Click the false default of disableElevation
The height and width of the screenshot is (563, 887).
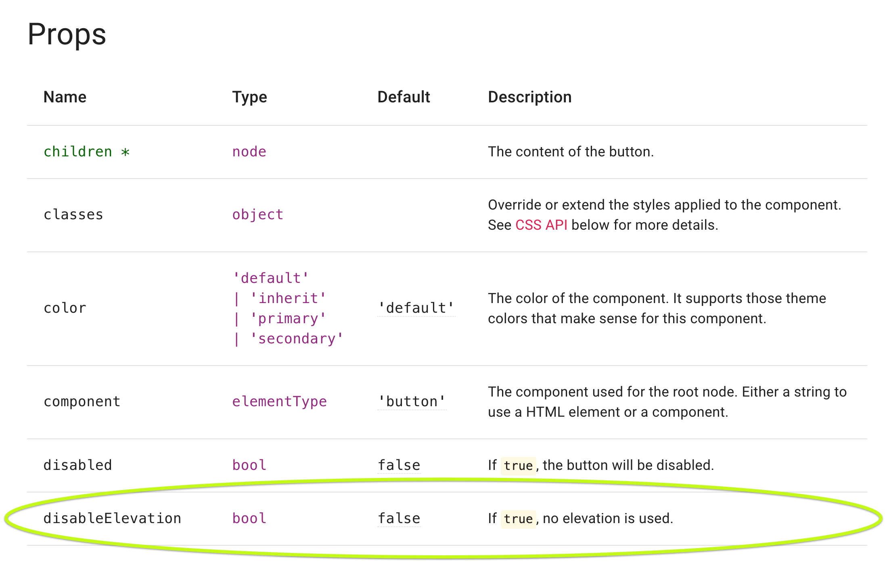(x=399, y=518)
